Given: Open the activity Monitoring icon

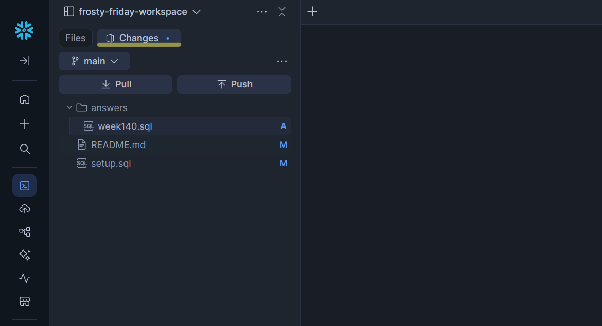Looking at the screenshot, I should click(24, 278).
